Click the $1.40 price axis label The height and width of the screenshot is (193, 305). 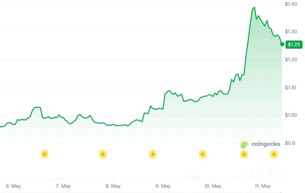[291, 4]
